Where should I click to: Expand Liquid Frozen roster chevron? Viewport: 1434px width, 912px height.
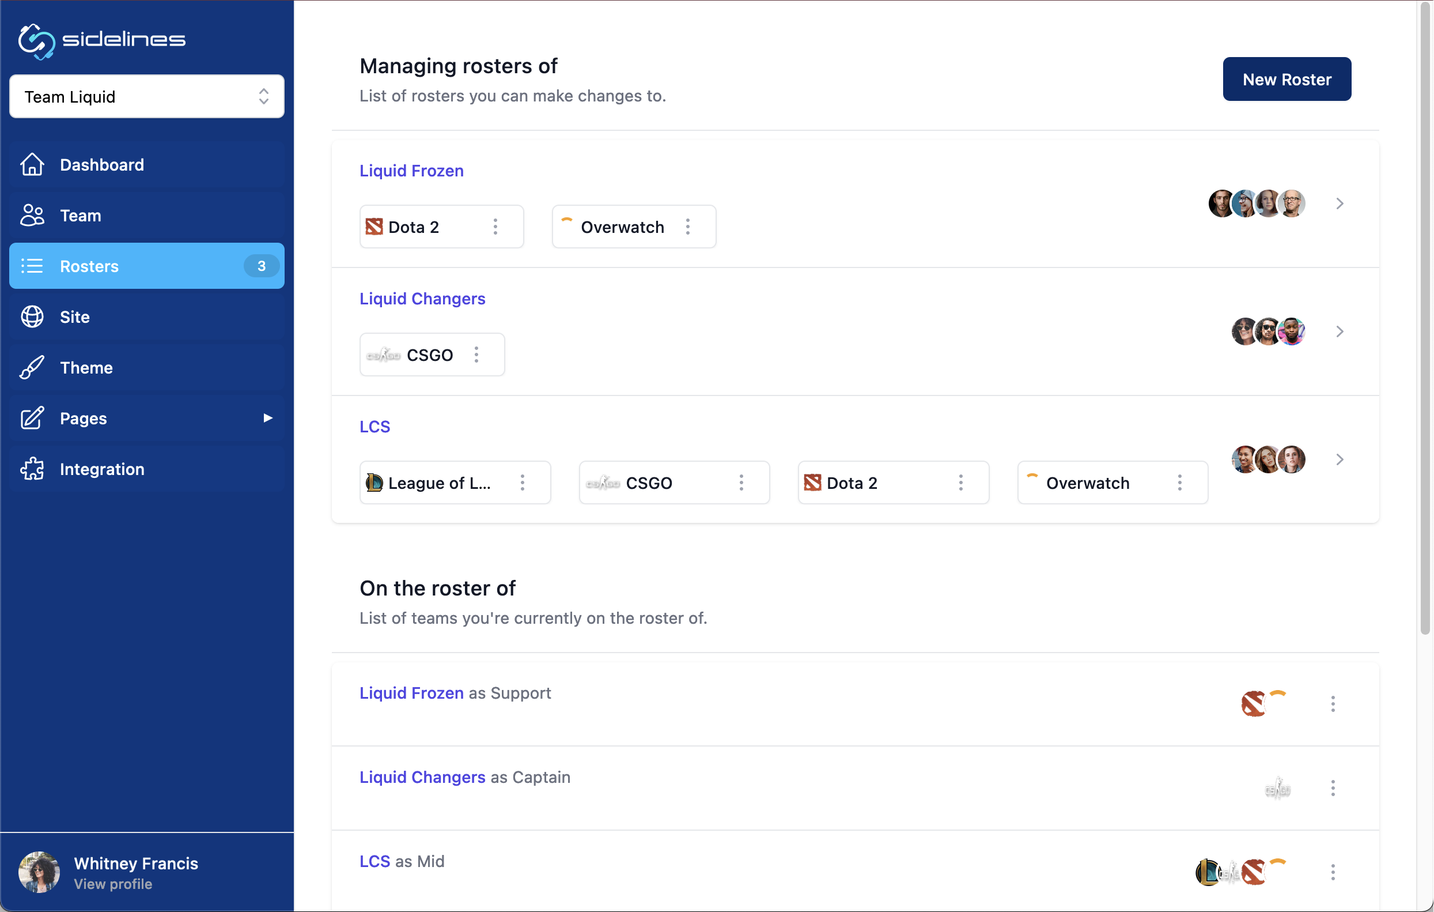click(x=1340, y=203)
